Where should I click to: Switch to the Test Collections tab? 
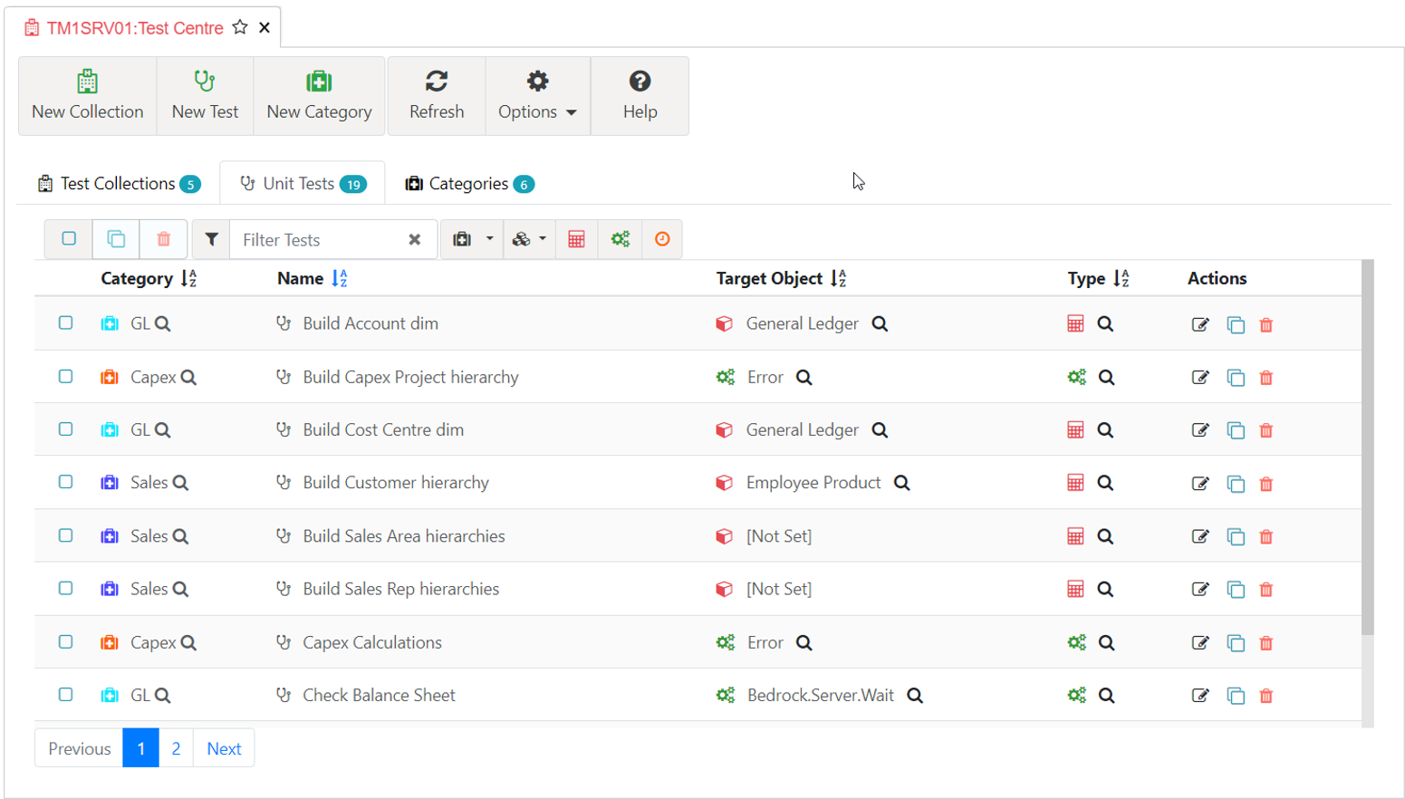[x=118, y=184]
